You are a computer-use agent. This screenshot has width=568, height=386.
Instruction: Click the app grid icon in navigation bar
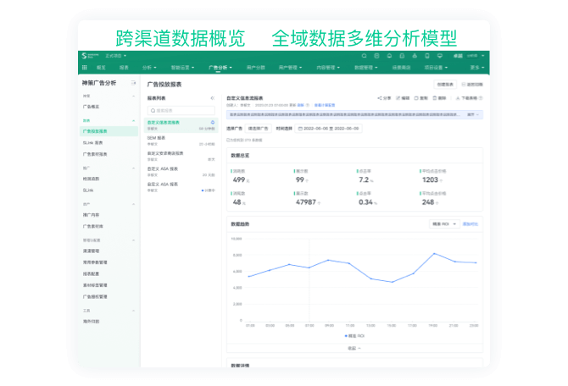click(85, 67)
